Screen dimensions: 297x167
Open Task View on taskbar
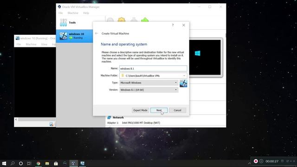(29, 163)
